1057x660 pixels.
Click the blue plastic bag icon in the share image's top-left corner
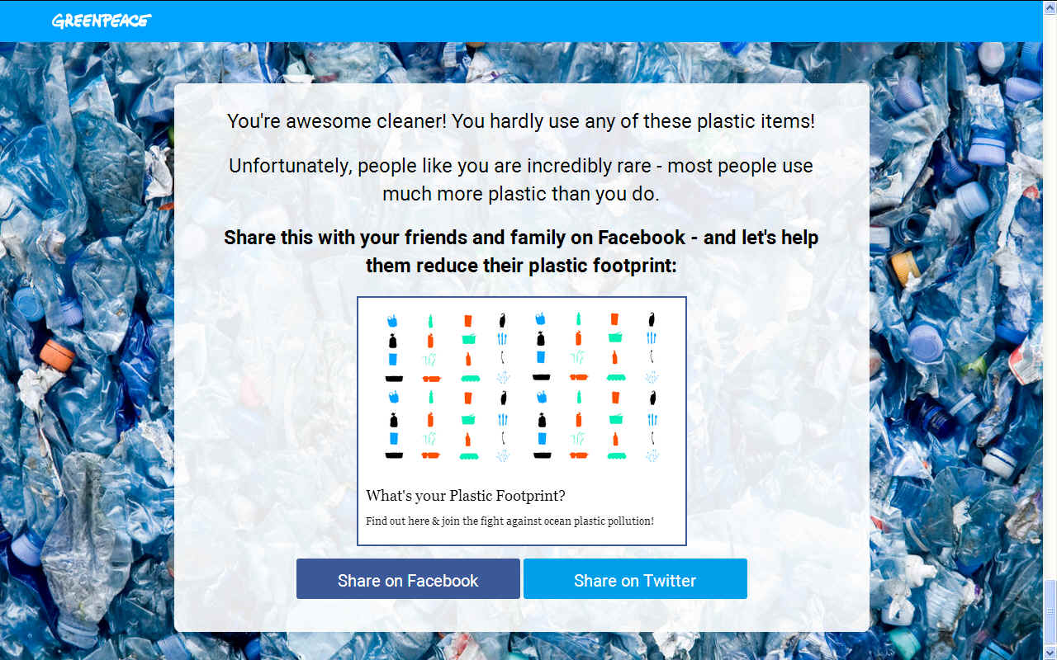(392, 319)
